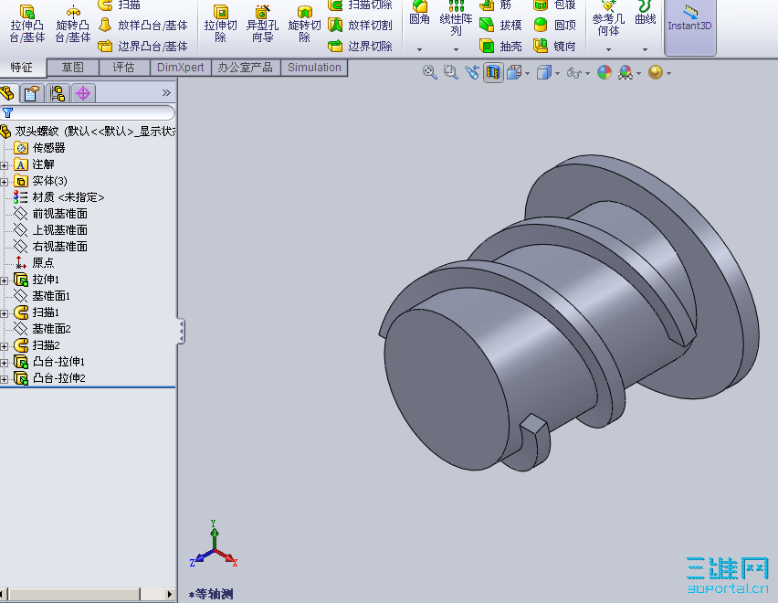Click the Rib (筋) tool

[x=495, y=5]
